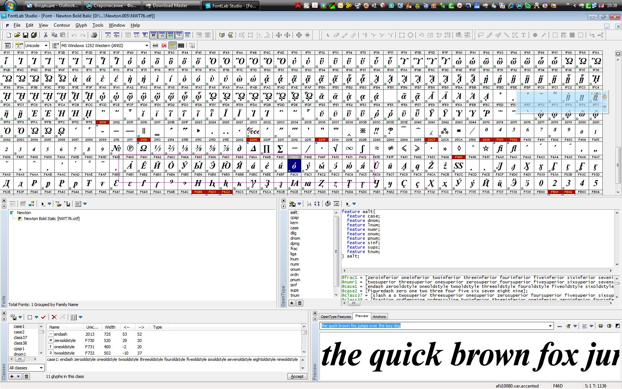
Task: Select the Knife tool
Action: click(345, 35)
